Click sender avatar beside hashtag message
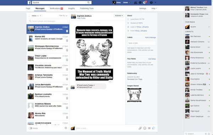This screenshot has height=135, width=213. click(73, 87)
